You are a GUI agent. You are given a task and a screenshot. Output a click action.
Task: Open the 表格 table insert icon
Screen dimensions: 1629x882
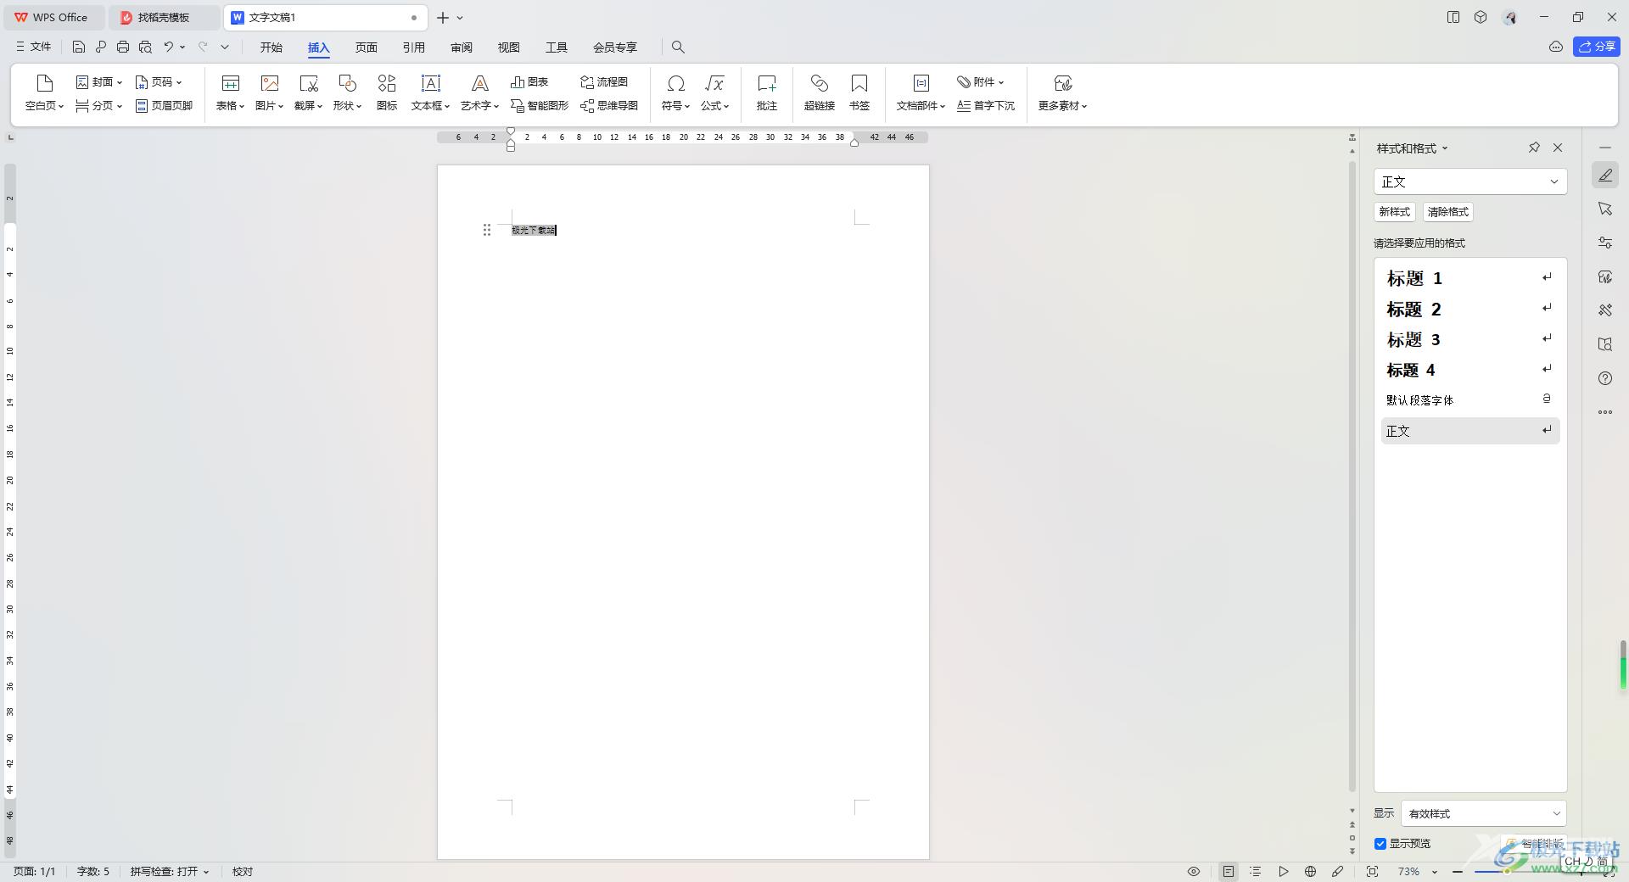[230, 92]
